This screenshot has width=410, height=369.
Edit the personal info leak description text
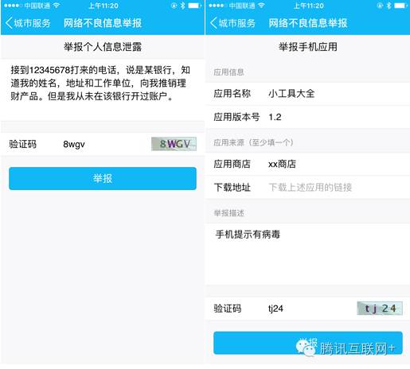pos(103,90)
